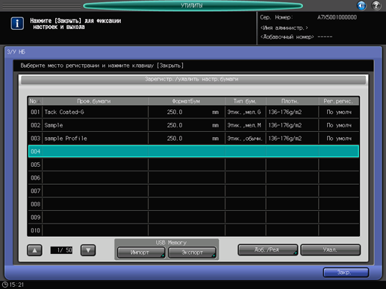386x289 pixels.
Task: Click the 250.0 format value in row 002
Action: point(175,125)
